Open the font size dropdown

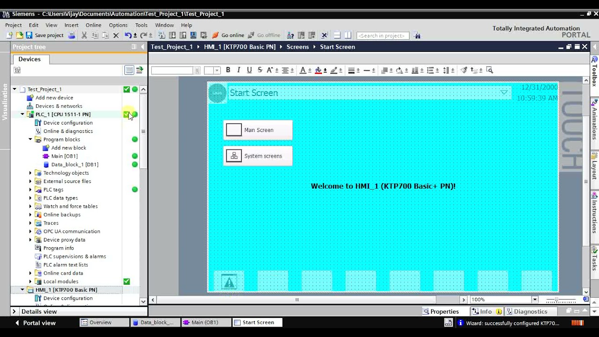pos(217,70)
